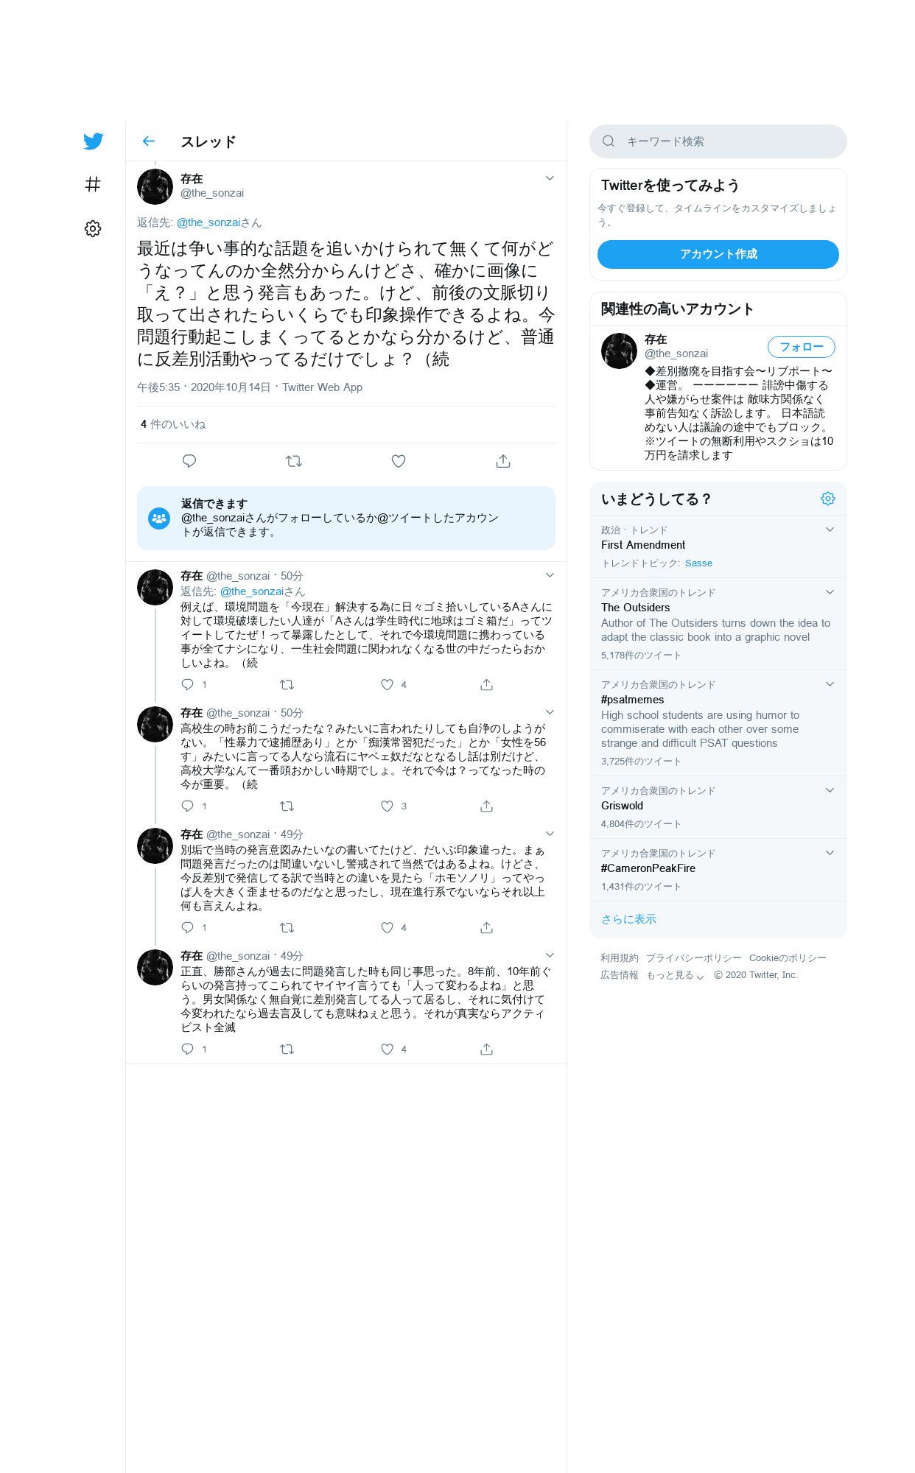This screenshot has width=915, height=1473.
Task: Open the sidebar Settings gear icon
Action: (93, 228)
